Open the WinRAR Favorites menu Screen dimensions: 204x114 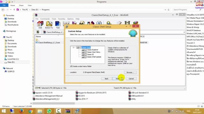(x=62, y=19)
